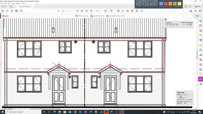This screenshot has width=203, height=114.
Task: Open the sign document tool
Action: click(128, 11)
